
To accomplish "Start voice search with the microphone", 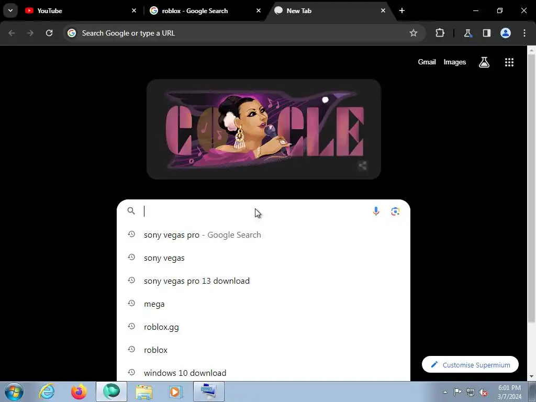I will (376, 211).
